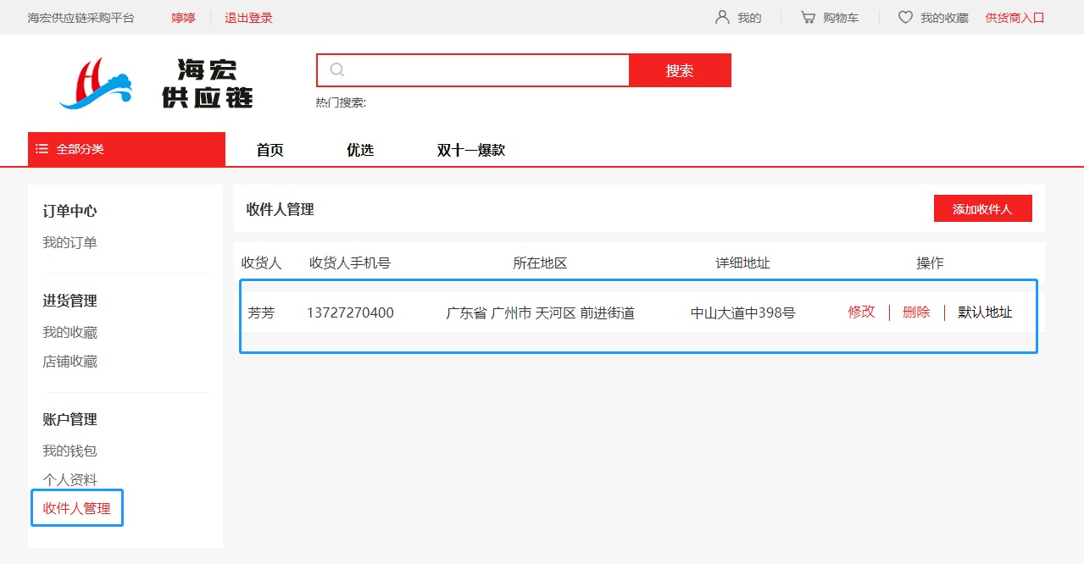Click the recipient name 芳芳
1084x564 pixels.
pyautogui.click(x=261, y=312)
